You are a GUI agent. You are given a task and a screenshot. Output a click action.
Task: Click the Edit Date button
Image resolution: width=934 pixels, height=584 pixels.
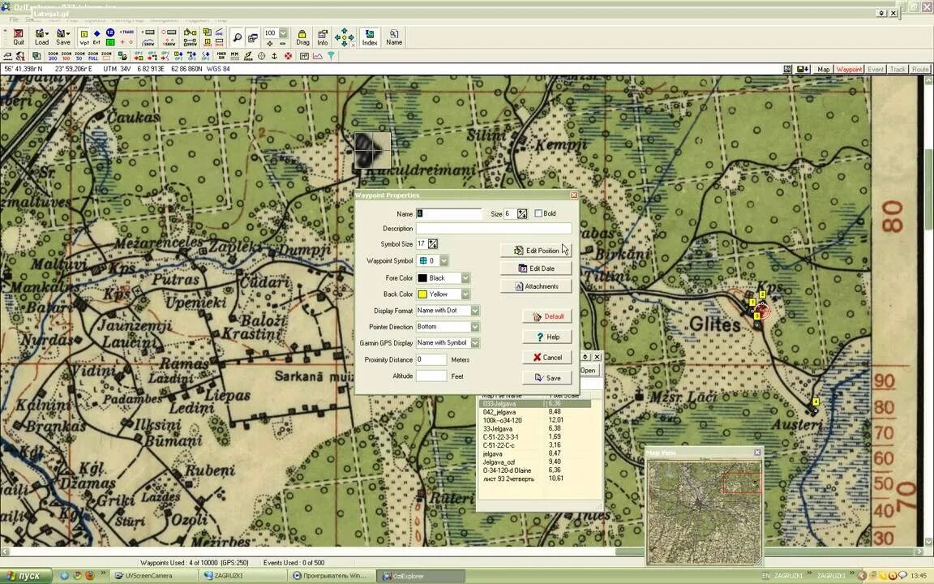point(536,268)
